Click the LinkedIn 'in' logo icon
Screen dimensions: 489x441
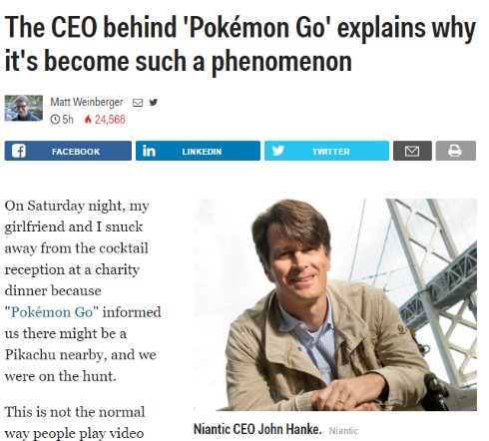pos(149,151)
